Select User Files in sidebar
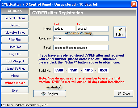Image resolution: width=138 pixels, height=108 pixels. click(15, 47)
